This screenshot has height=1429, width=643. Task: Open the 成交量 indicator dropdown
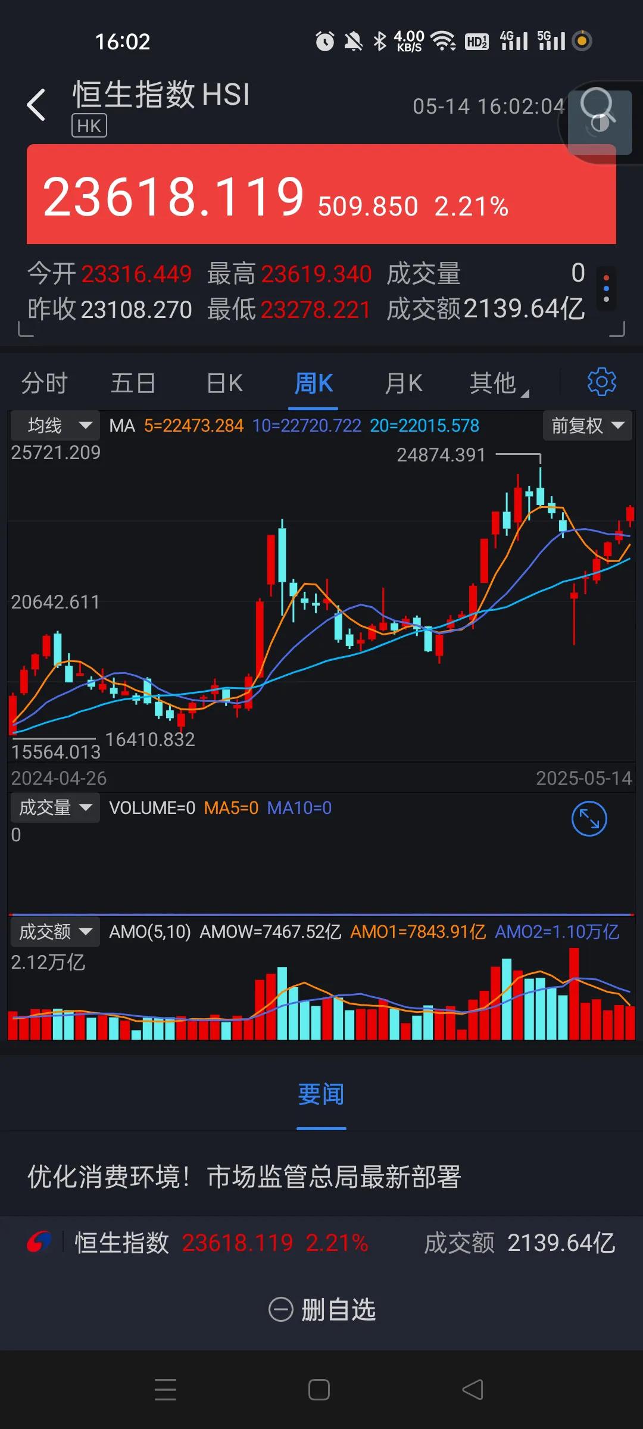(55, 807)
